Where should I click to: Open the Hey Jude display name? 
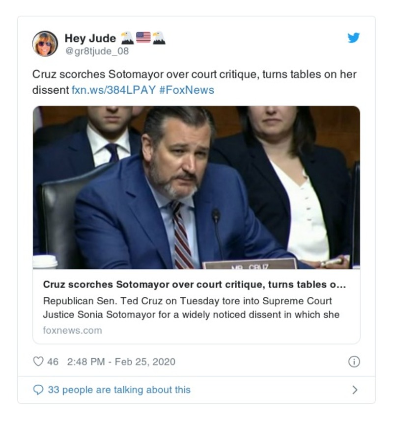[90, 38]
